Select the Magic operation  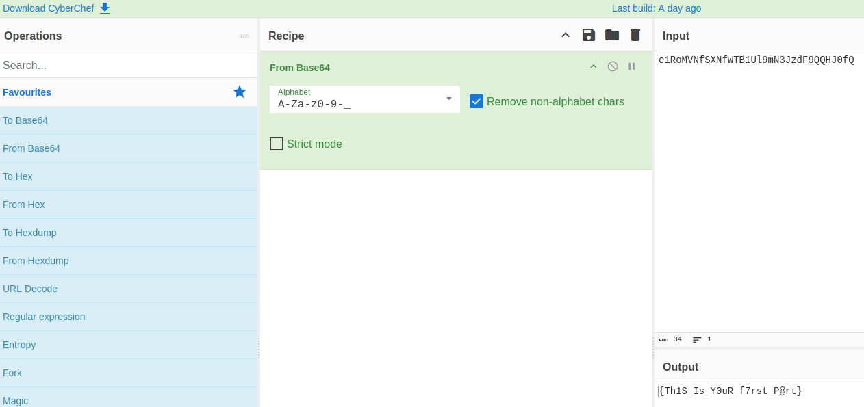pyautogui.click(x=129, y=397)
